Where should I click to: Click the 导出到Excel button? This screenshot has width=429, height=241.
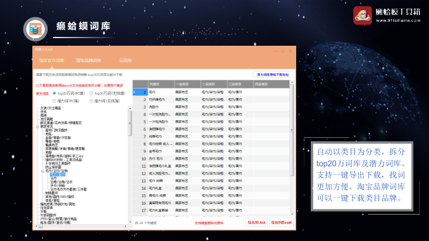point(281,222)
